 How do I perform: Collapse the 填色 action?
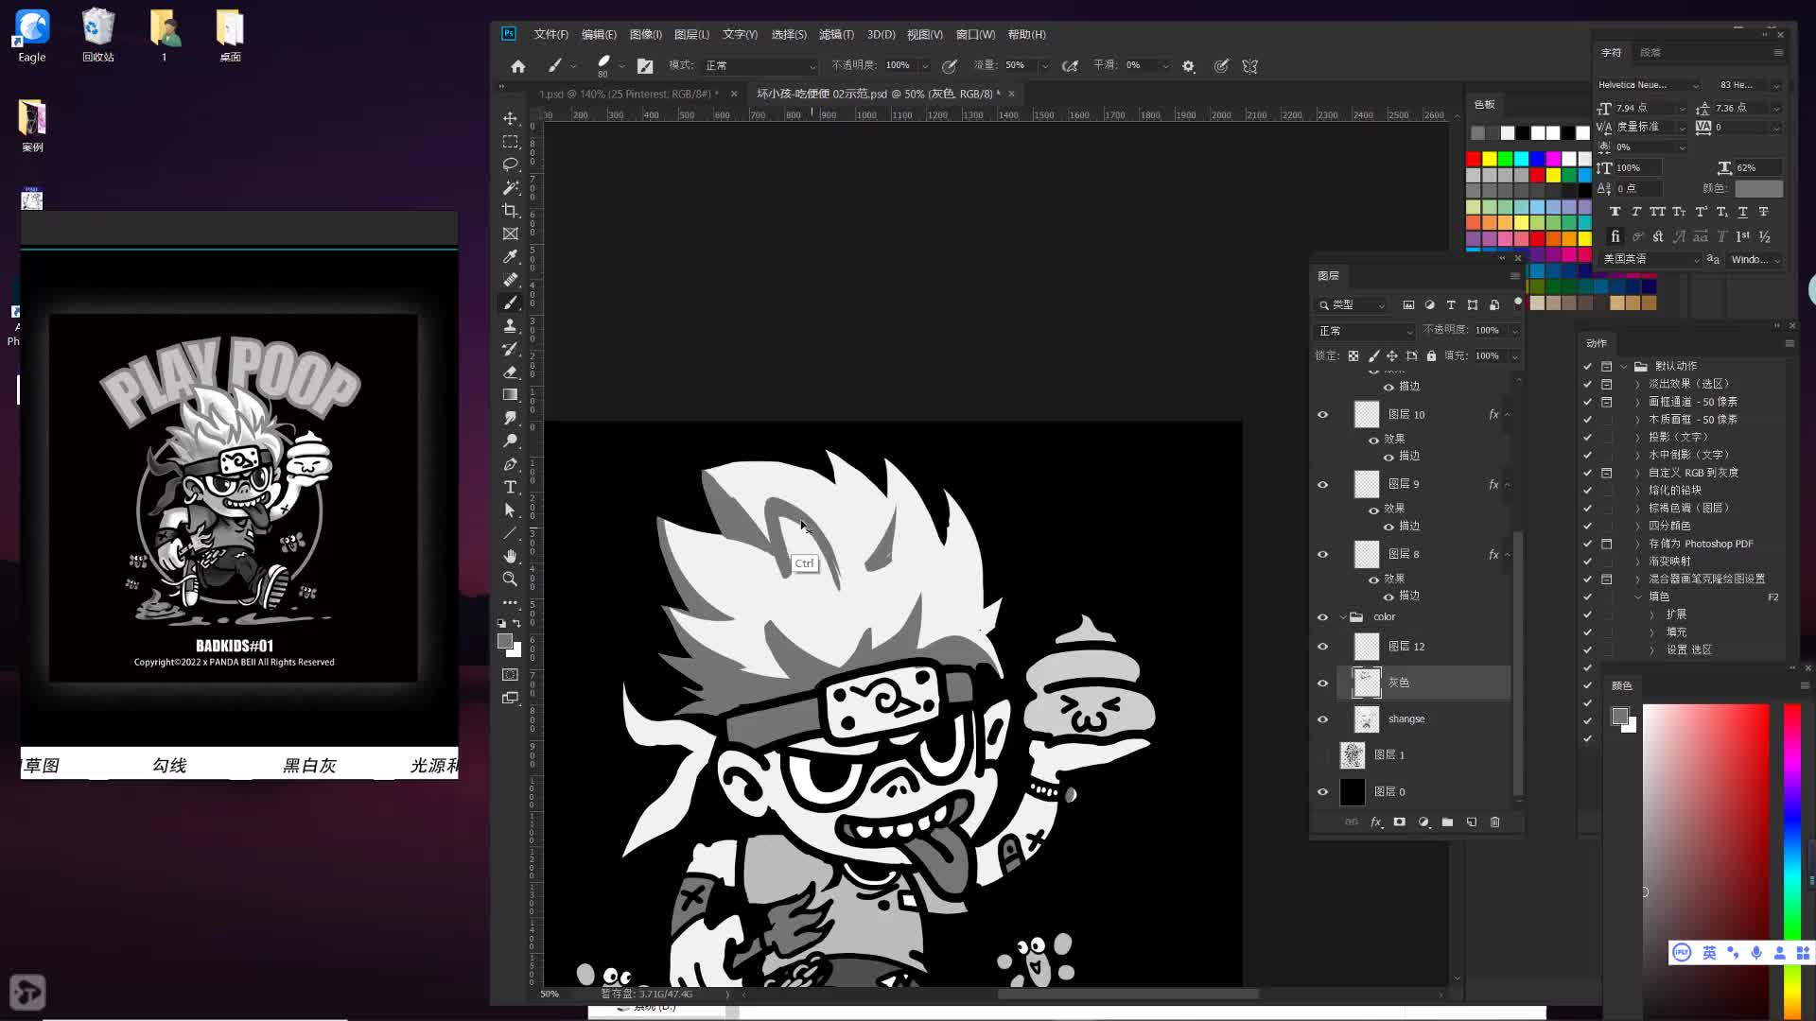pos(1638,597)
